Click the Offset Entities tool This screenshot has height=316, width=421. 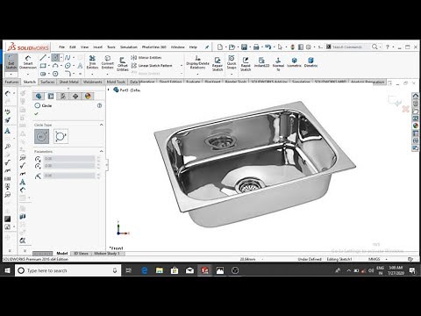click(123, 64)
